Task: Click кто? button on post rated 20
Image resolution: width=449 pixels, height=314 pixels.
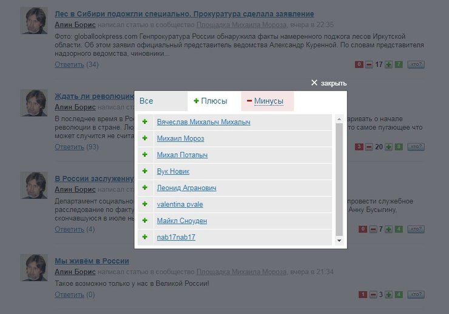Action: (416, 147)
